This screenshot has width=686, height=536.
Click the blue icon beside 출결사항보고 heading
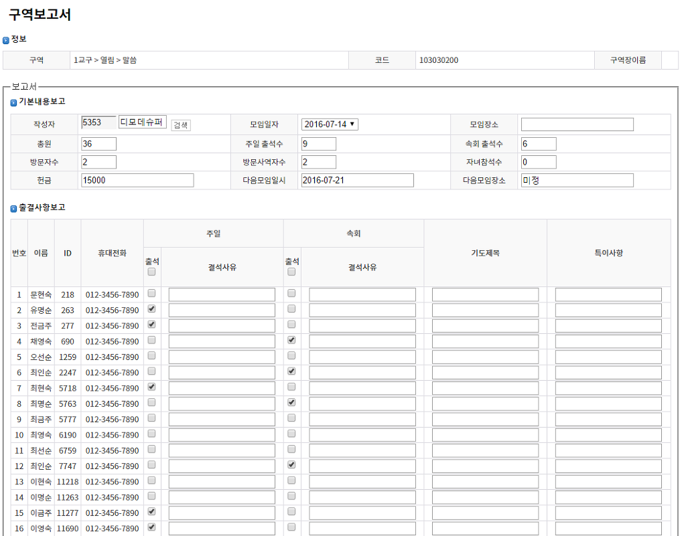[x=14, y=208]
